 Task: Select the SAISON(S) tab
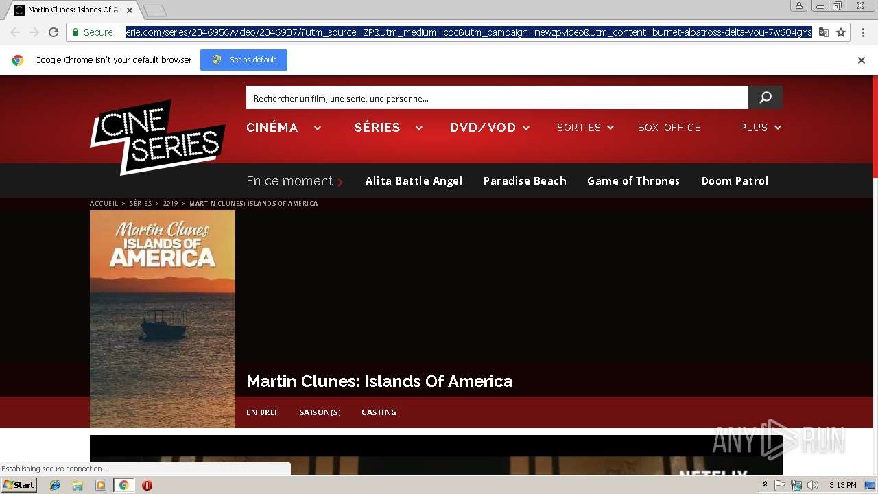click(x=320, y=412)
